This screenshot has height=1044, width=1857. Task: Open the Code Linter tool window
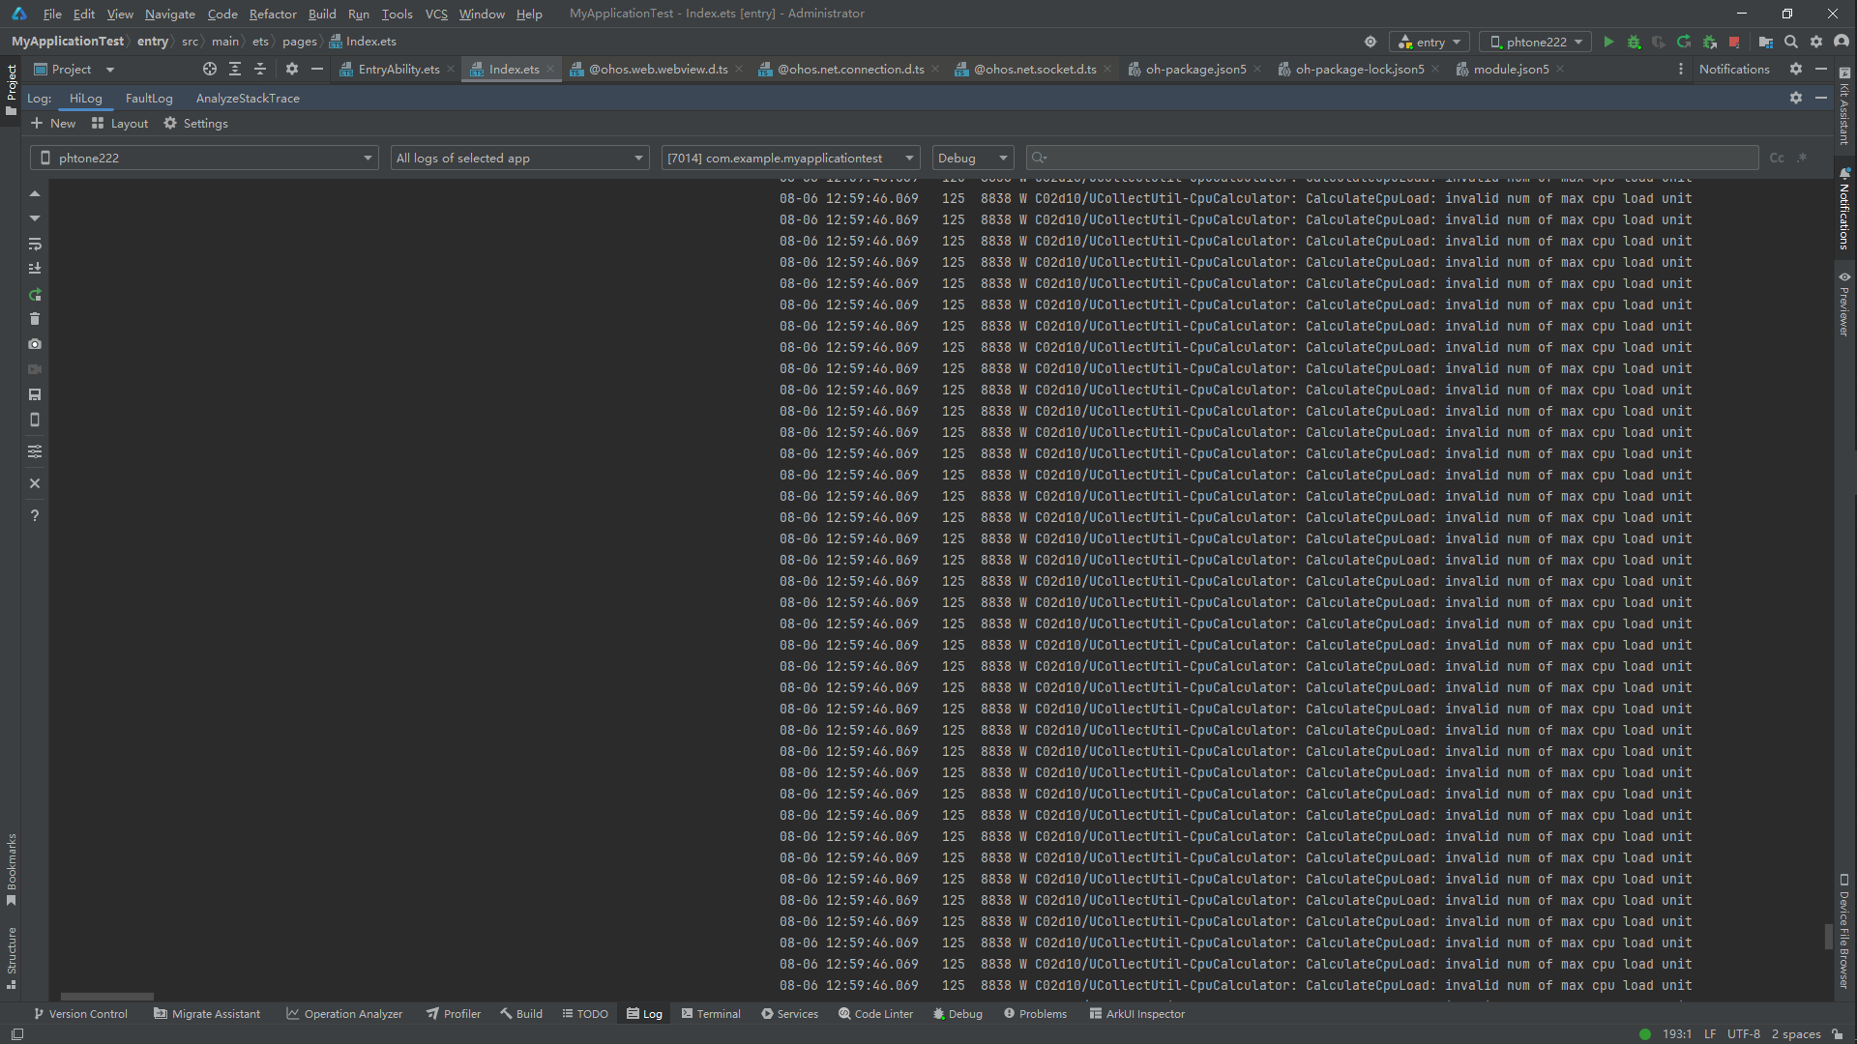coord(876,1014)
